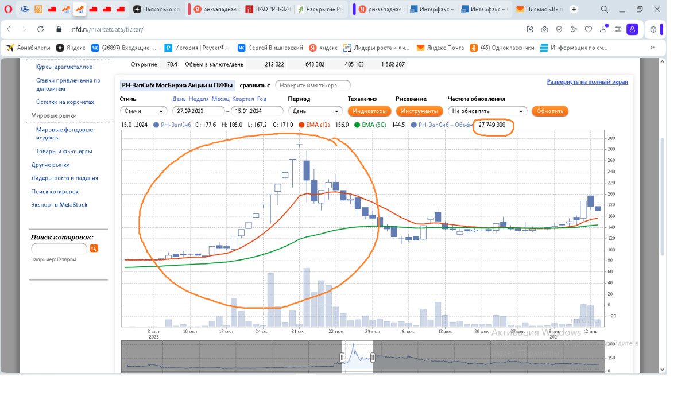Click the send flow arrow icon
This screenshot has height=396, width=689.
574,29
